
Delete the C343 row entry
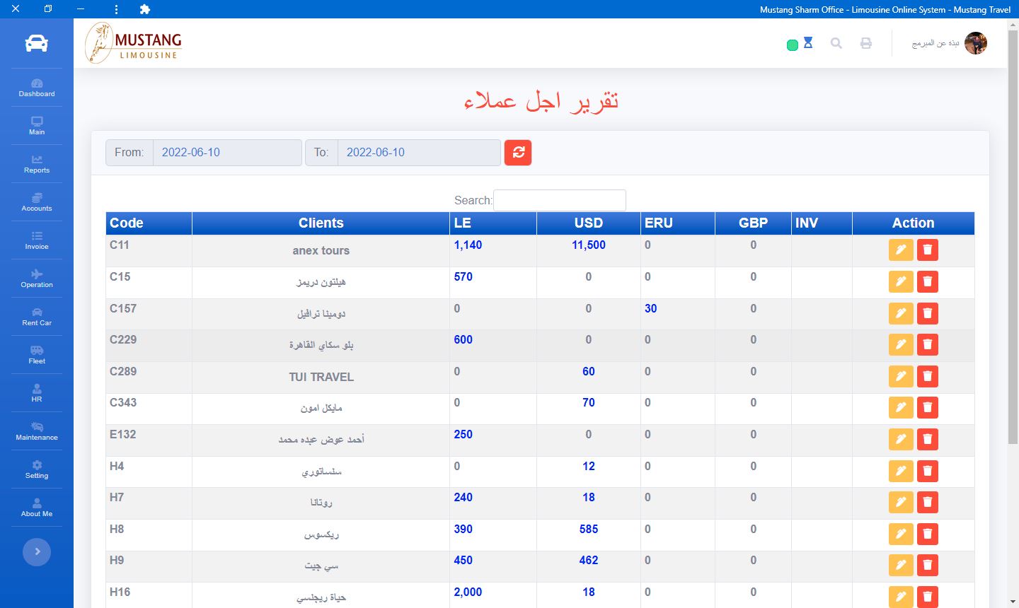[x=927, y=408]
